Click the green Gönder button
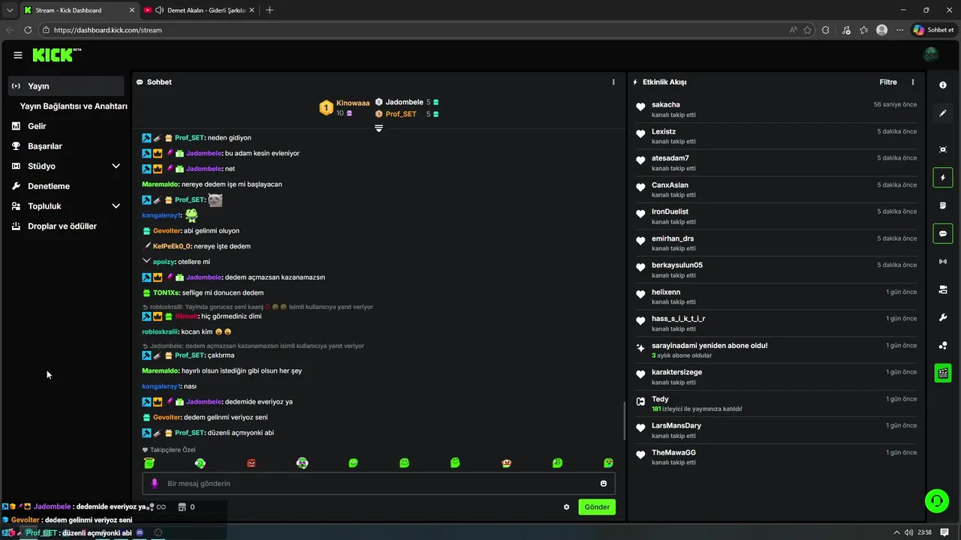This screenshot has height=540, width=961. [597, 507]
